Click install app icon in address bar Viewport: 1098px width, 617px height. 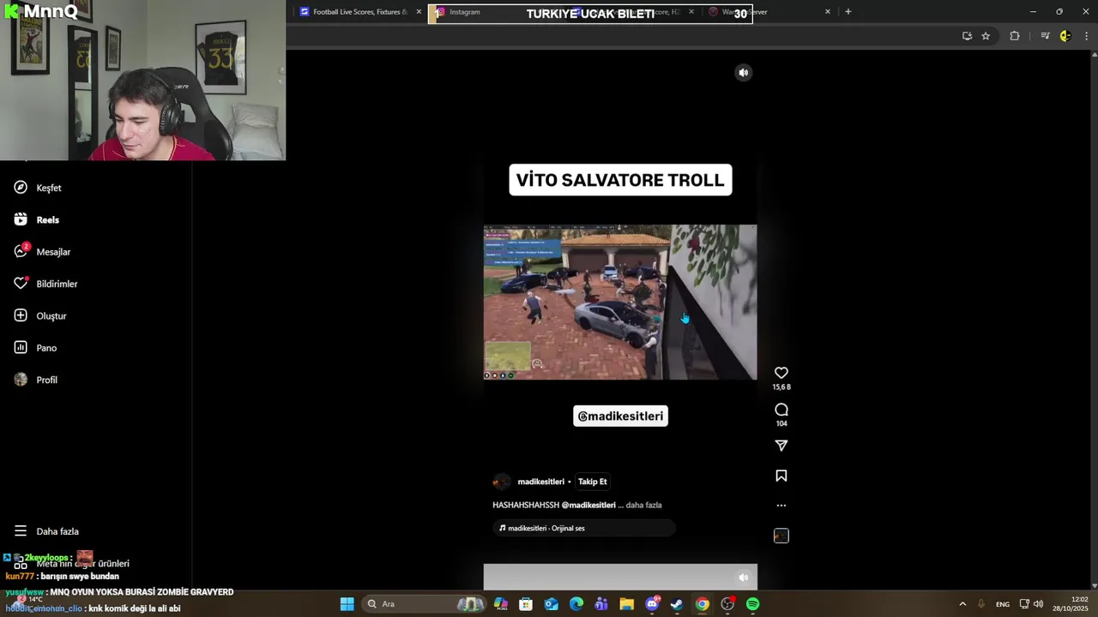[967, 36]
